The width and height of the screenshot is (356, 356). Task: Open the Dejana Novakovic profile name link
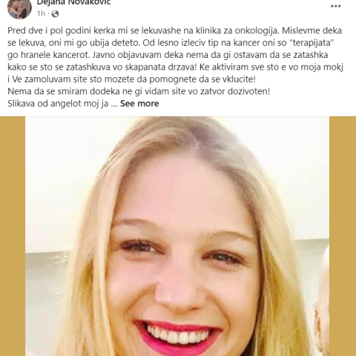coord(74,3)
